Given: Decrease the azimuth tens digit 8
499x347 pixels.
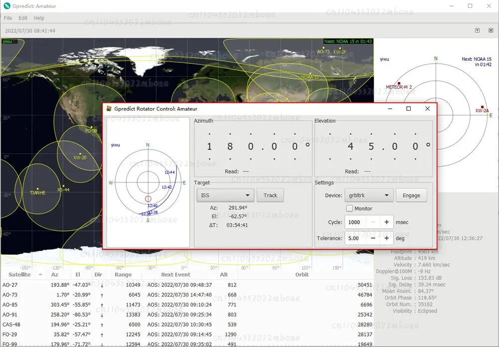Looking at the screenshot, I should point(230,159).
